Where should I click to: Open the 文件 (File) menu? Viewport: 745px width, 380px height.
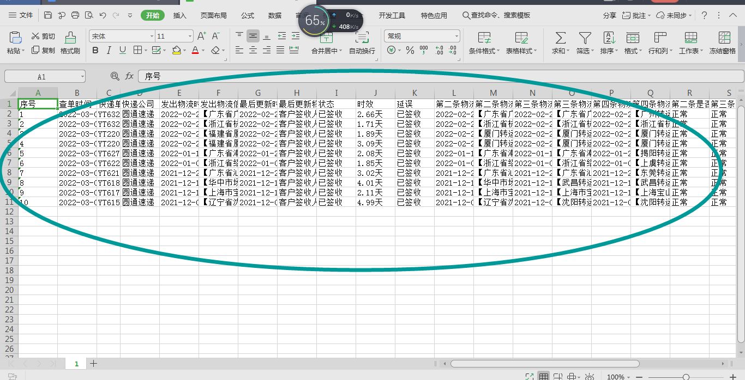[x=21, y=15]
